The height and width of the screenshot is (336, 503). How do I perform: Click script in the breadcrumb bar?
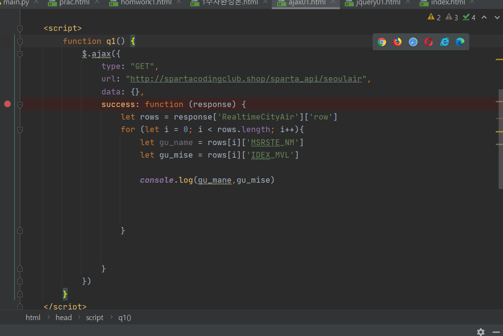(x=95, y=317)
